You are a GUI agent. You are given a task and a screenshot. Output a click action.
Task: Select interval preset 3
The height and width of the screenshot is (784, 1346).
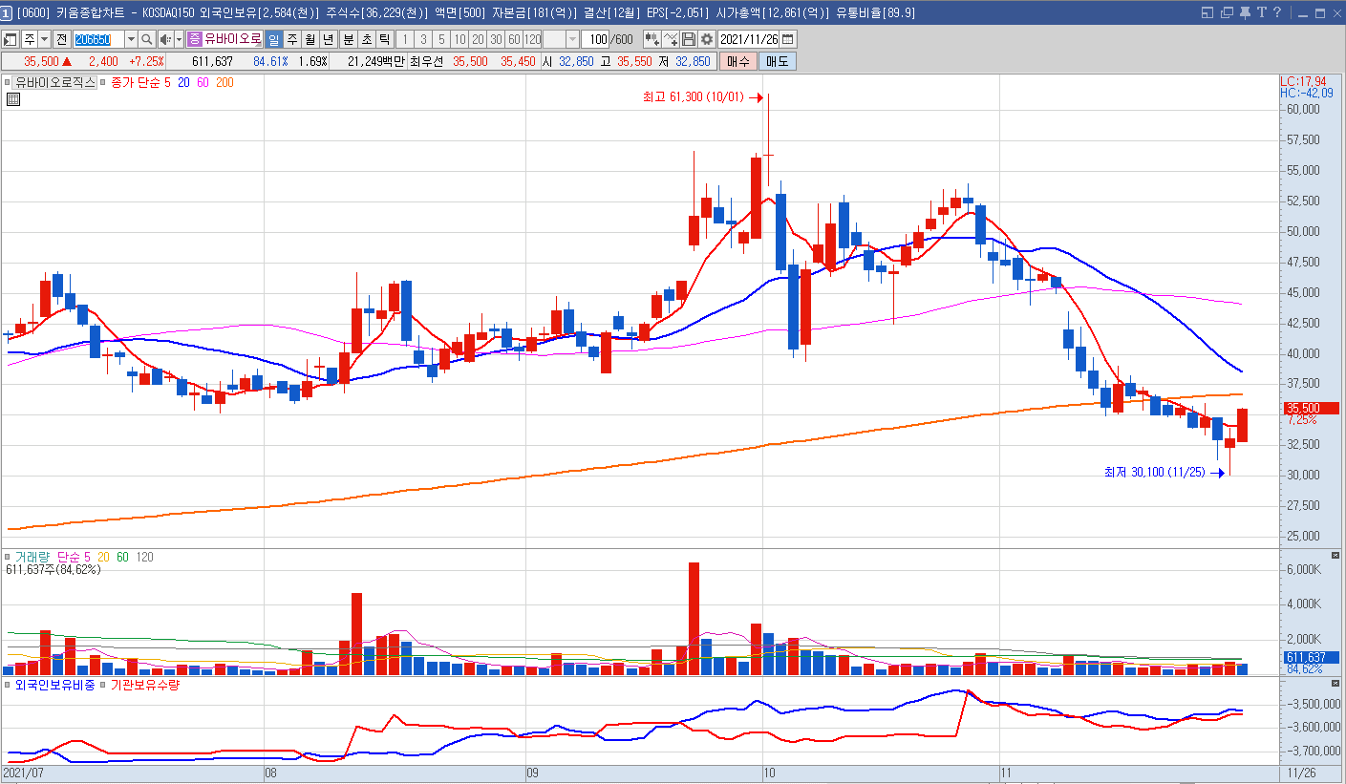[422, 39]
